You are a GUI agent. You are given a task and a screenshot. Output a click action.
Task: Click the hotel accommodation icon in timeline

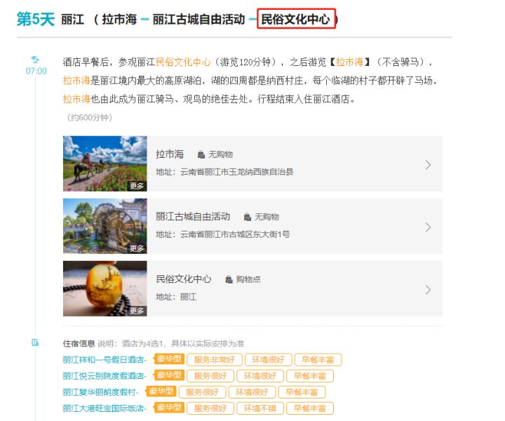pyautogui.click(x=35, y=342)
